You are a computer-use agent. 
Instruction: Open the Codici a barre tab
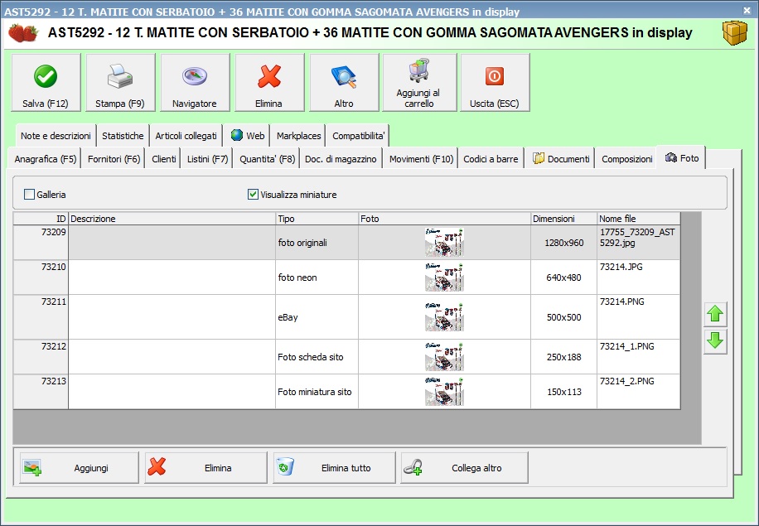491,159
